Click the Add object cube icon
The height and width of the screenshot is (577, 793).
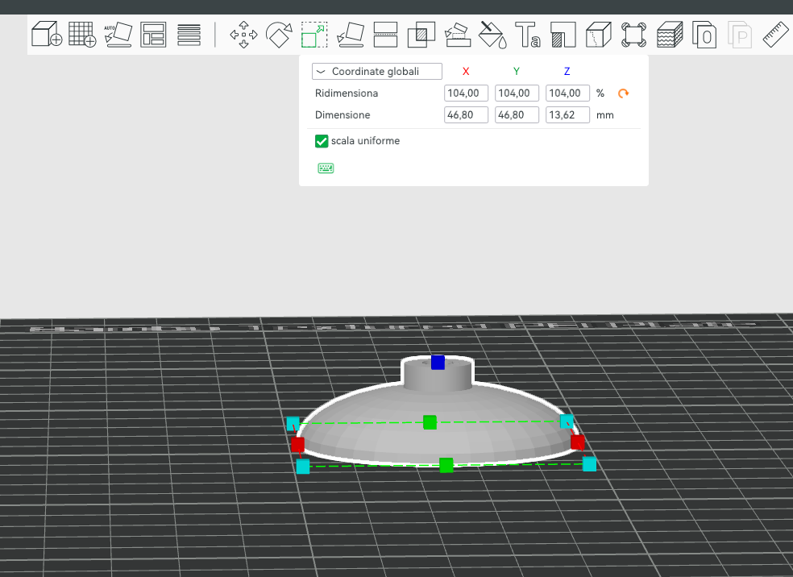47,35
